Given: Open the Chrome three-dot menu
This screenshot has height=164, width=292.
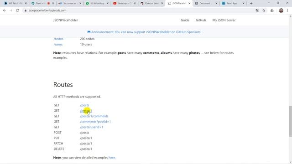Looking at the screenshot, I should 287,10.
